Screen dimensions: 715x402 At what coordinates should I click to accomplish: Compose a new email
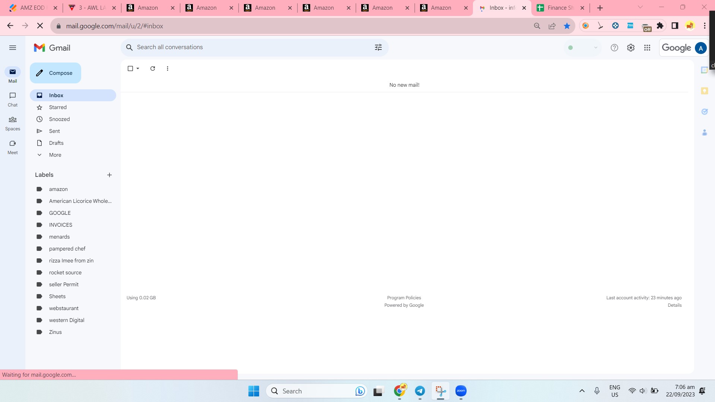(55, 73)
